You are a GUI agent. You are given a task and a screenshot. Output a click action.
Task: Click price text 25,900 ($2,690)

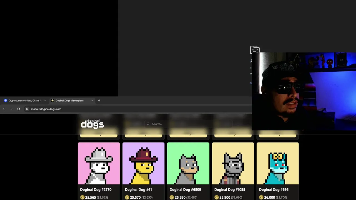[231, 197]
